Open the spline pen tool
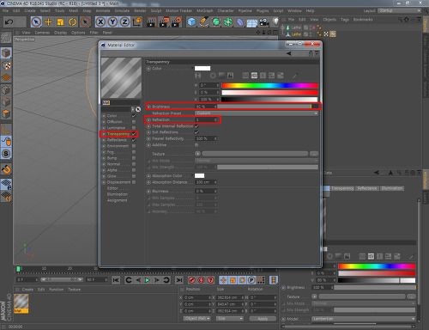This screenshot has height=330, width=429. tap(203, 21)
